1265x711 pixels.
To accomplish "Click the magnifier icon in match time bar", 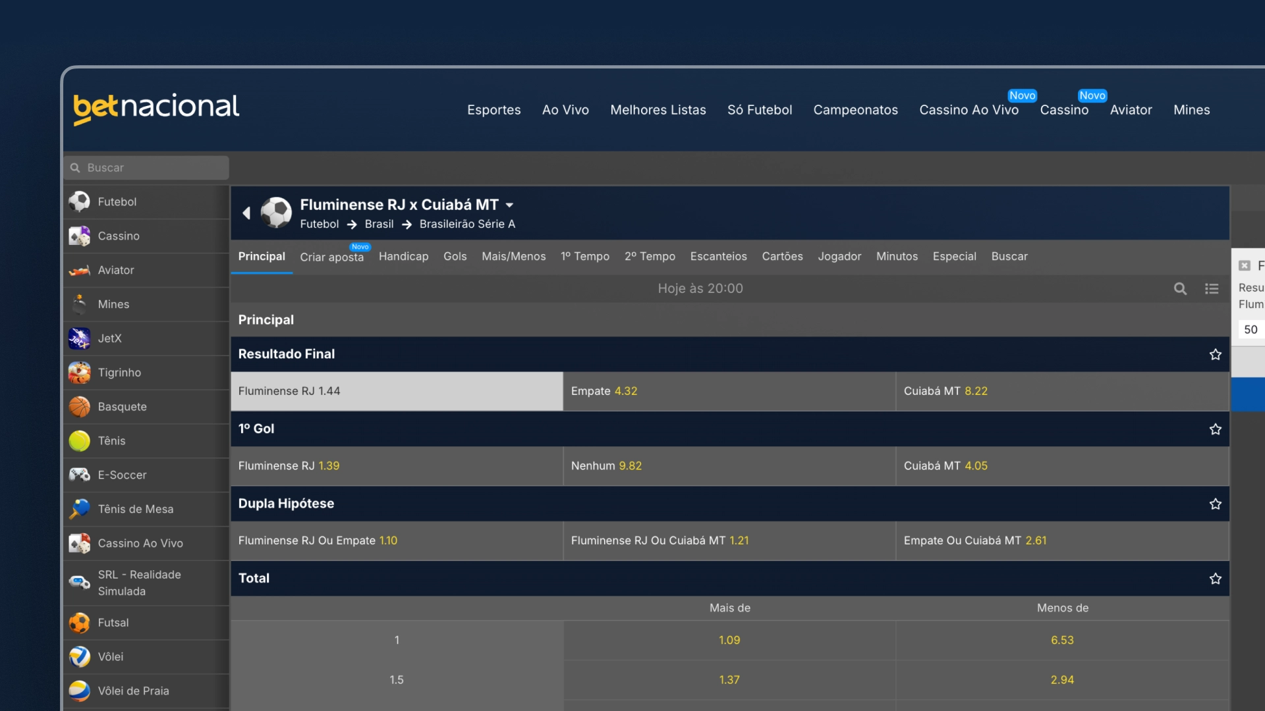I will [1180, 289].
